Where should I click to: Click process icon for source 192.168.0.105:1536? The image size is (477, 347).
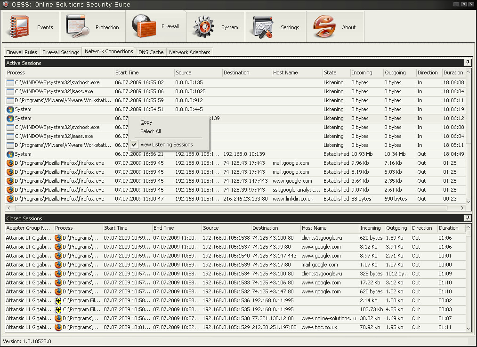coord(58,300)
